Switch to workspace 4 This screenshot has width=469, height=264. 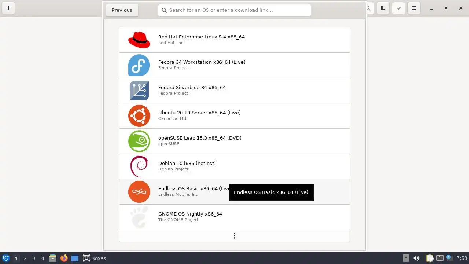click(43, 258)
